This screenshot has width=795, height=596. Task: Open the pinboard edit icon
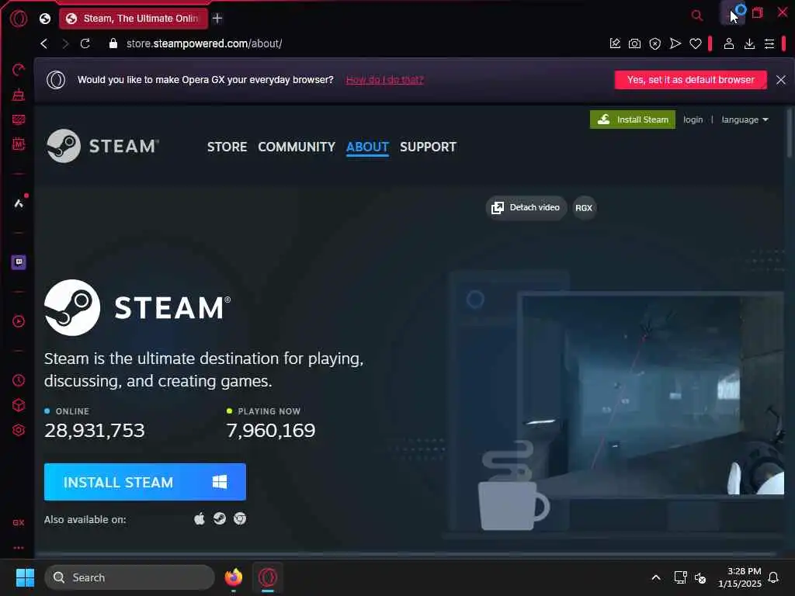(615, 43)
